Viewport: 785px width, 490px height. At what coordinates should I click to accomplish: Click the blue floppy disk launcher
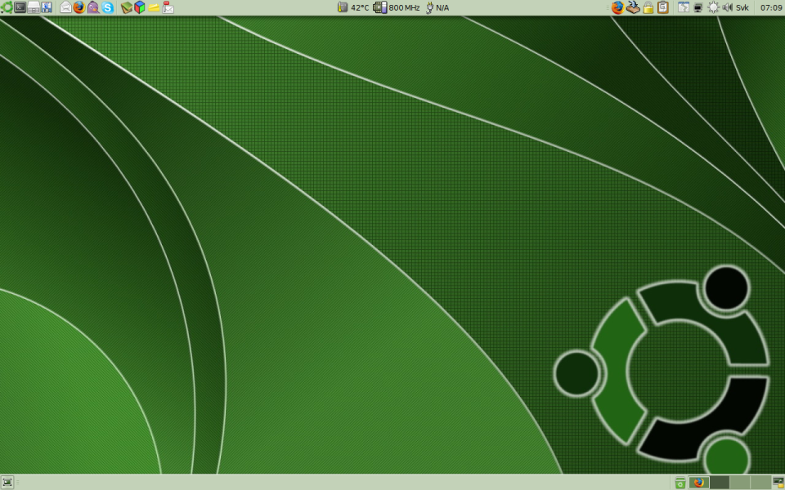(47, 7)
